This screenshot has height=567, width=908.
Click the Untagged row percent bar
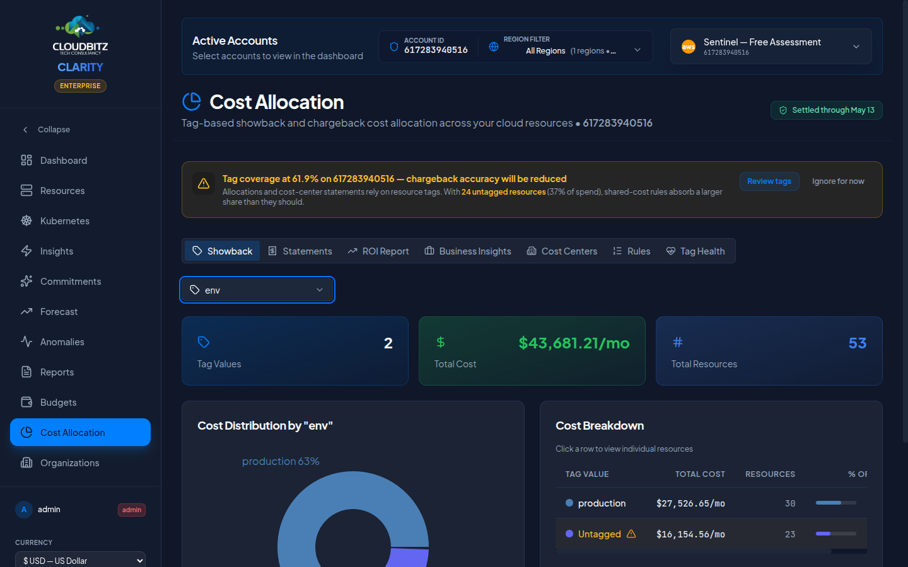pyautogui.click(x=836, y=534)
